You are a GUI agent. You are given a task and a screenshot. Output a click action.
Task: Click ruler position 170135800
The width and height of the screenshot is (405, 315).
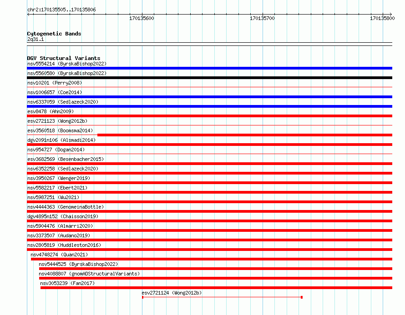click(x=383, y=18)
